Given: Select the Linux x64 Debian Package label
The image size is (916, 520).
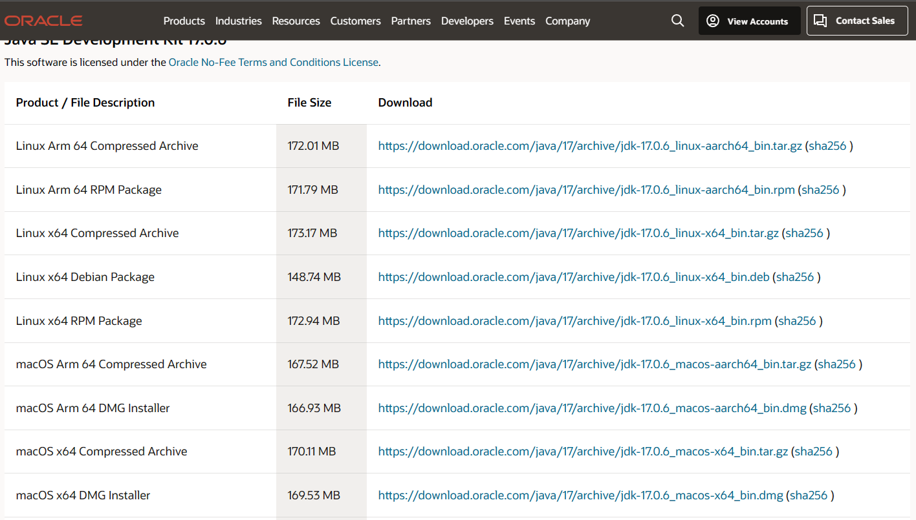Looking at the screenshot, I should 85,277.
